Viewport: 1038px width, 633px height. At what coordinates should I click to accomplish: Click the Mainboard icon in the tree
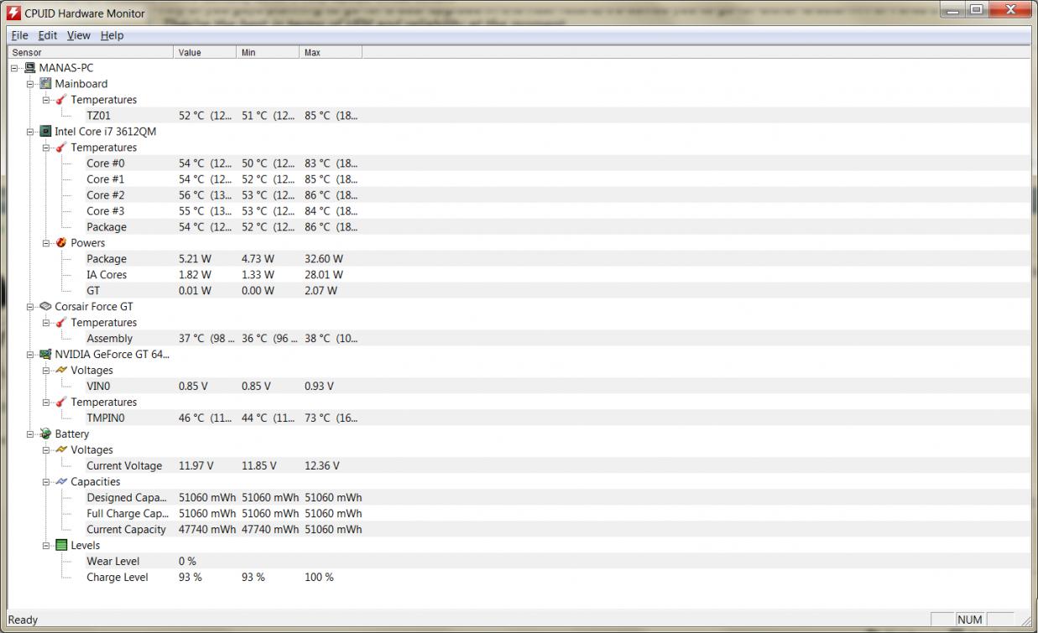[x=45, y=84]
